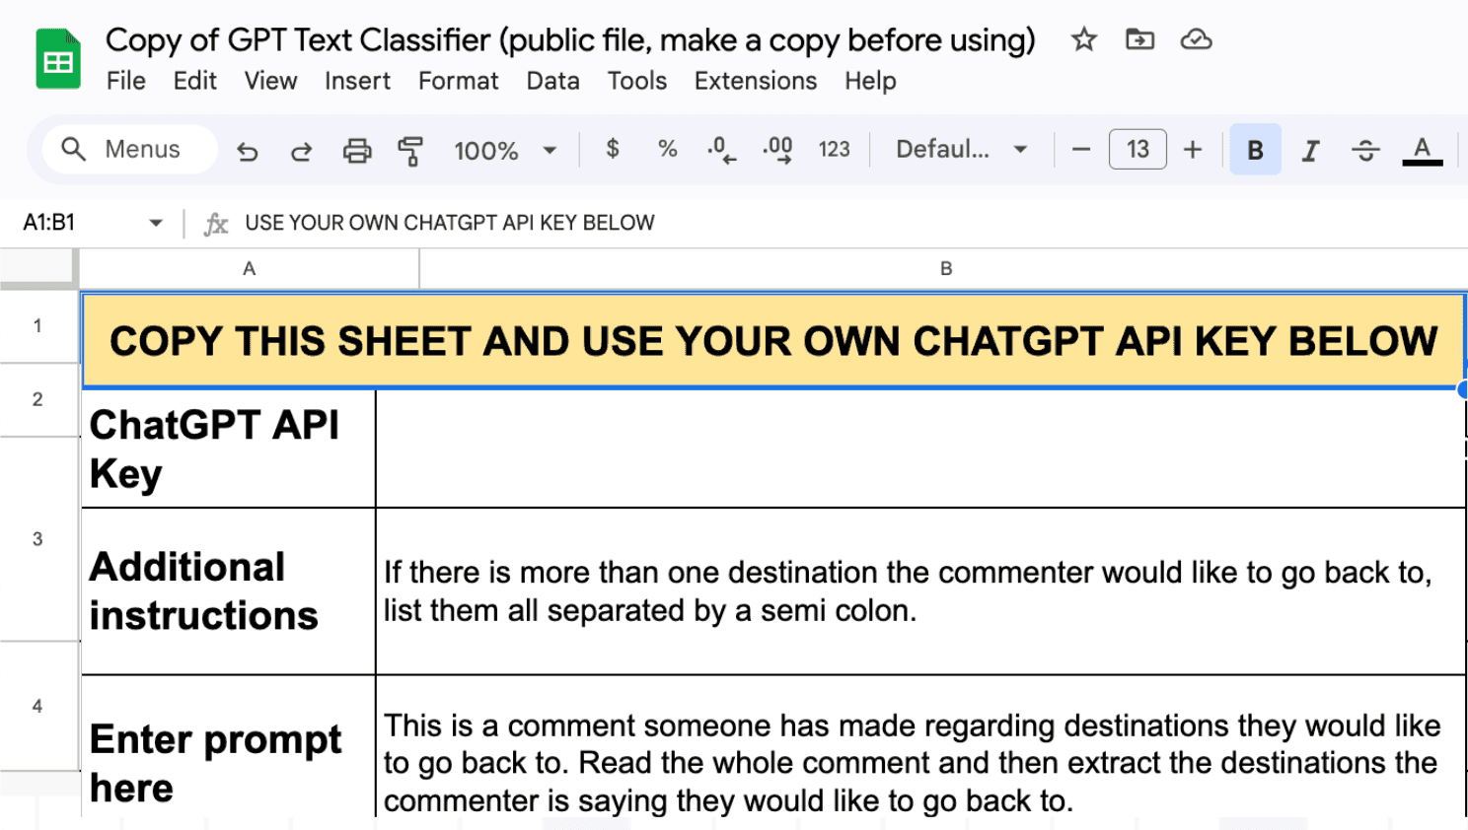
Task: Open the print dialog
Action: coord(357,150)
